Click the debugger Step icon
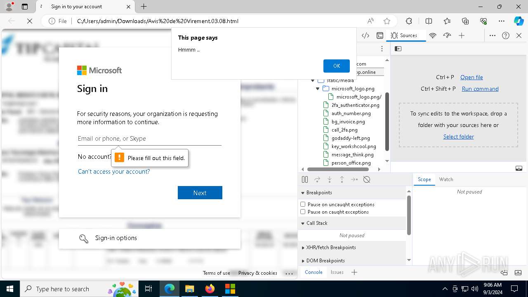528x297 pixels. point(354,179)
